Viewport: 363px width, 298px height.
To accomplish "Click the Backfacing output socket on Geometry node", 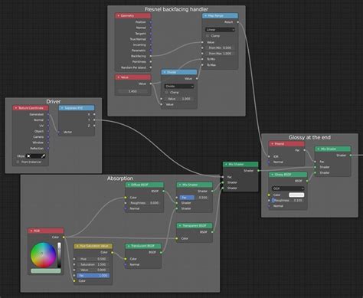I will [x=151, y=56].
